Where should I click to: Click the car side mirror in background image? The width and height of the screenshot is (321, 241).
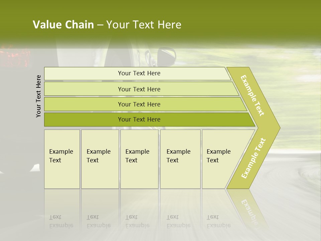[x=166, y=56]
